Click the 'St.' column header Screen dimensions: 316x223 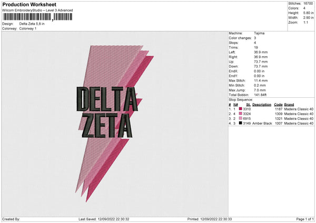click(248, 105)
